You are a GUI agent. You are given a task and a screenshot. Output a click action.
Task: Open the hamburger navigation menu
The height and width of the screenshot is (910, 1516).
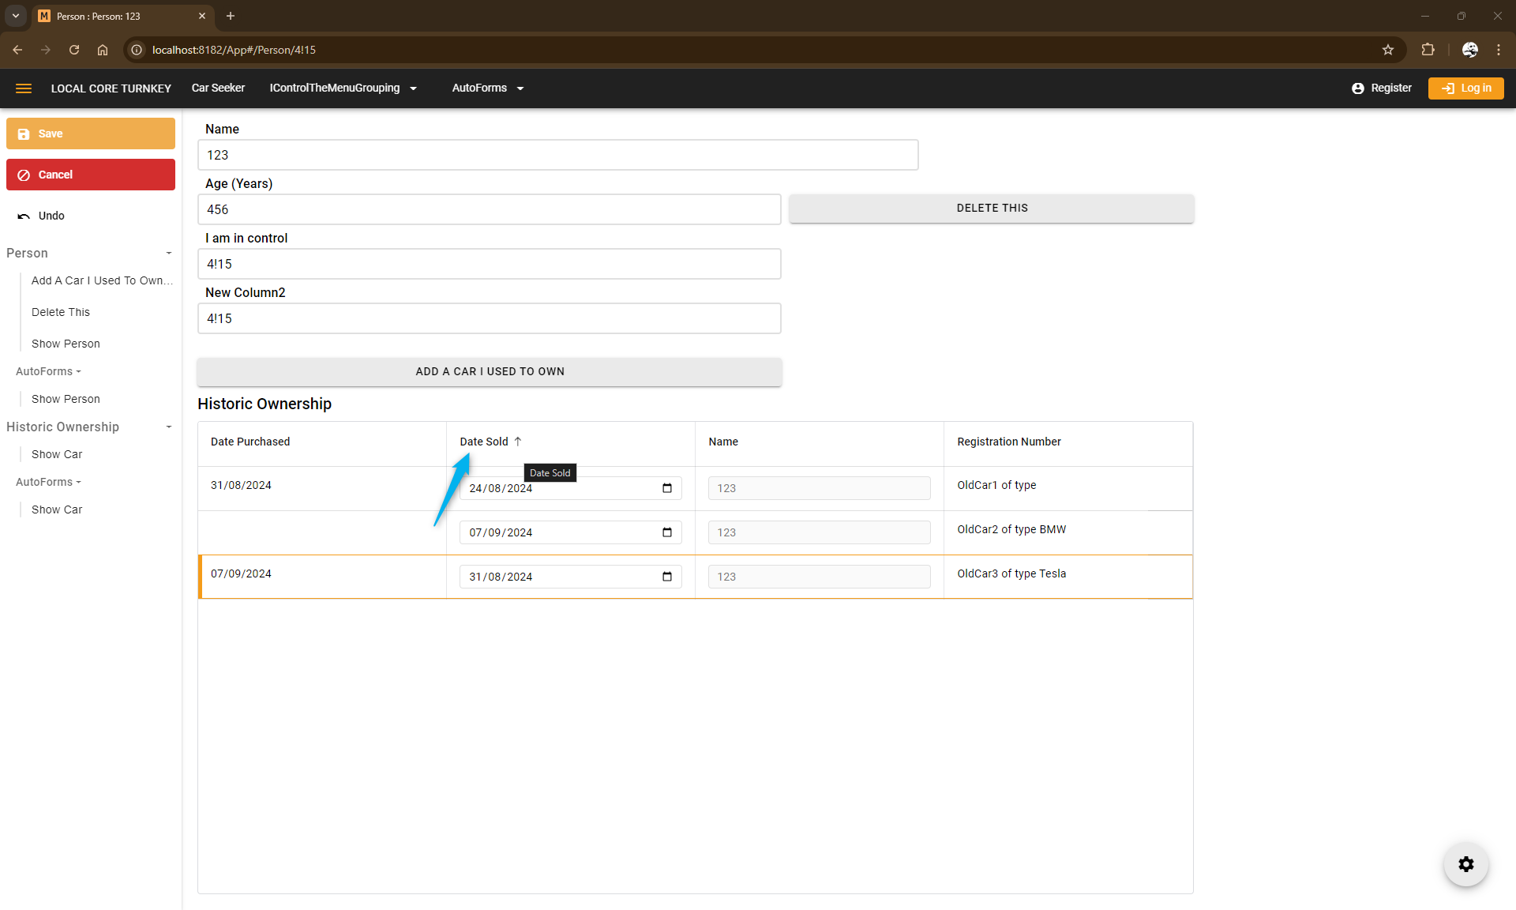tap(24, 88)
